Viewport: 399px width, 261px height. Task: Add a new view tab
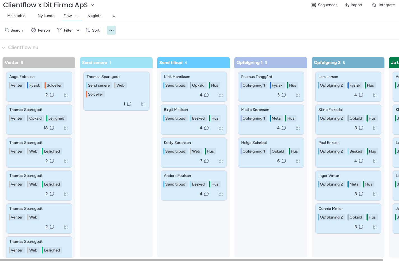pos(114,16)
